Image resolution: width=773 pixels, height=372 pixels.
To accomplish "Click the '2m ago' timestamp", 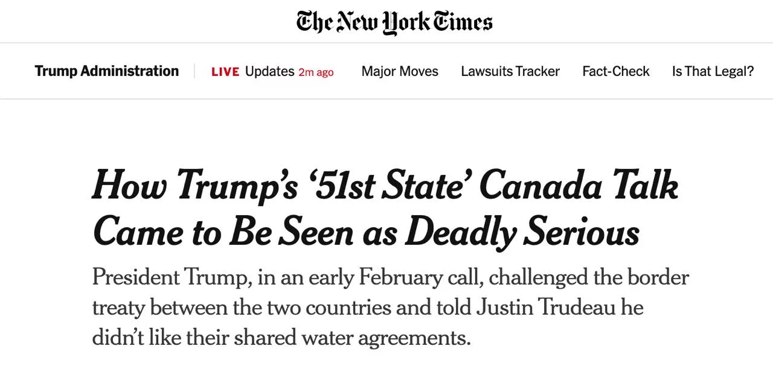I will click(x=316, y=72).
